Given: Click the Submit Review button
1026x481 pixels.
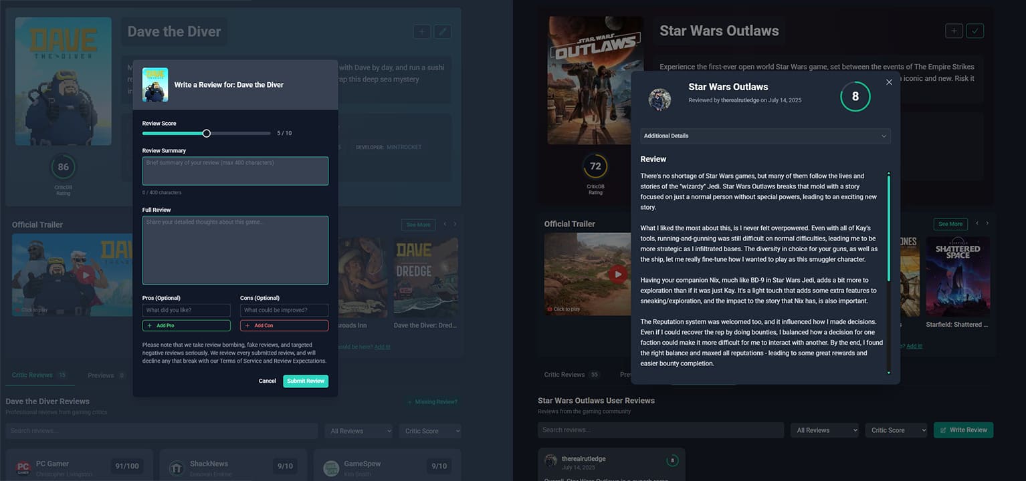Looking at the screenshot, I should coord(306,381).
